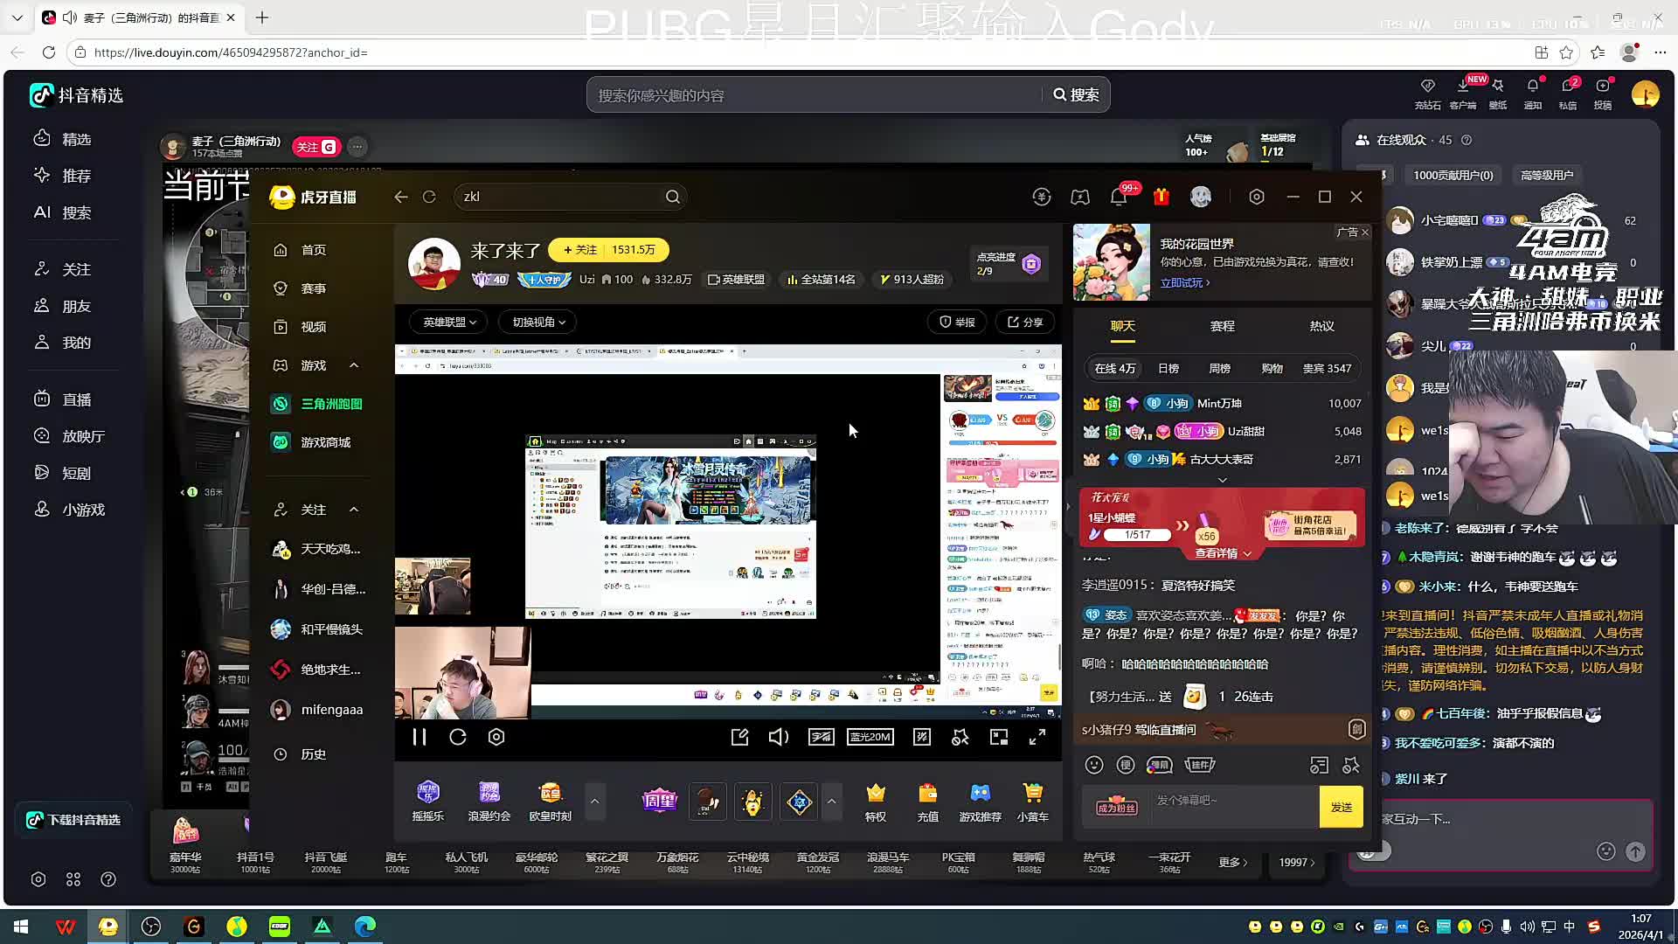Toggle gift effects blocking in player bar
This screenshot has height=944, width=1678.
(960, 737)
